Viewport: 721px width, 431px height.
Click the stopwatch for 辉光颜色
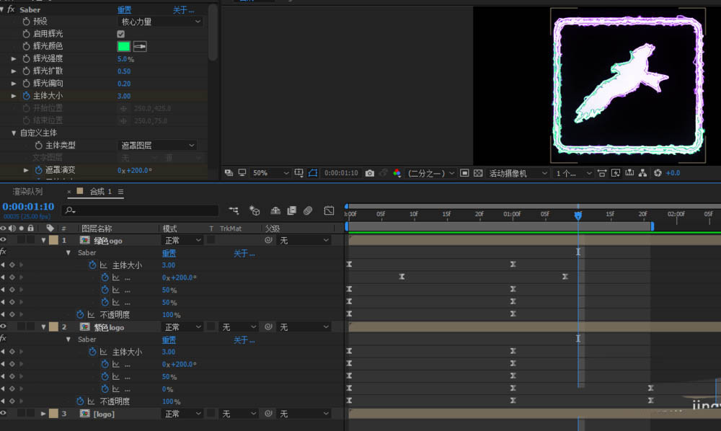pyautogui.click(x=26, y=46)
